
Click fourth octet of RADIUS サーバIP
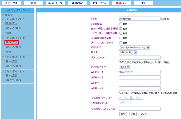[140, 98]
